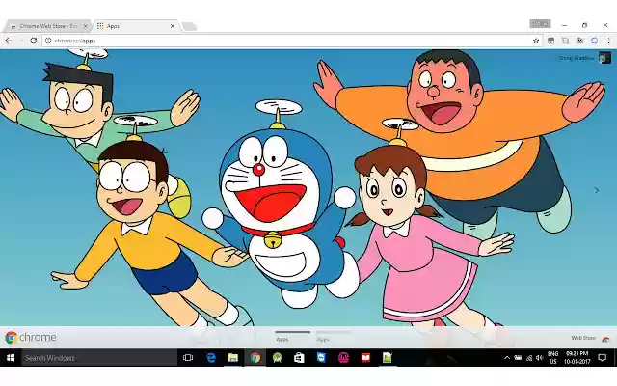Go forward using the browser forward arrow

(21, 41)
